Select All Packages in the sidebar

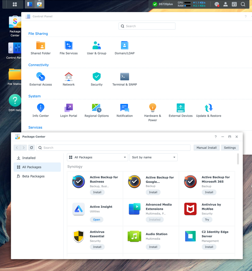pos(37,167)
